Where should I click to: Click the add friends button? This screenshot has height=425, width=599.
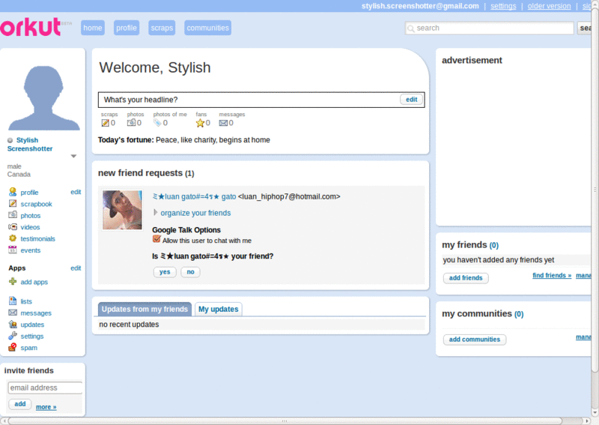pos(466,278)
